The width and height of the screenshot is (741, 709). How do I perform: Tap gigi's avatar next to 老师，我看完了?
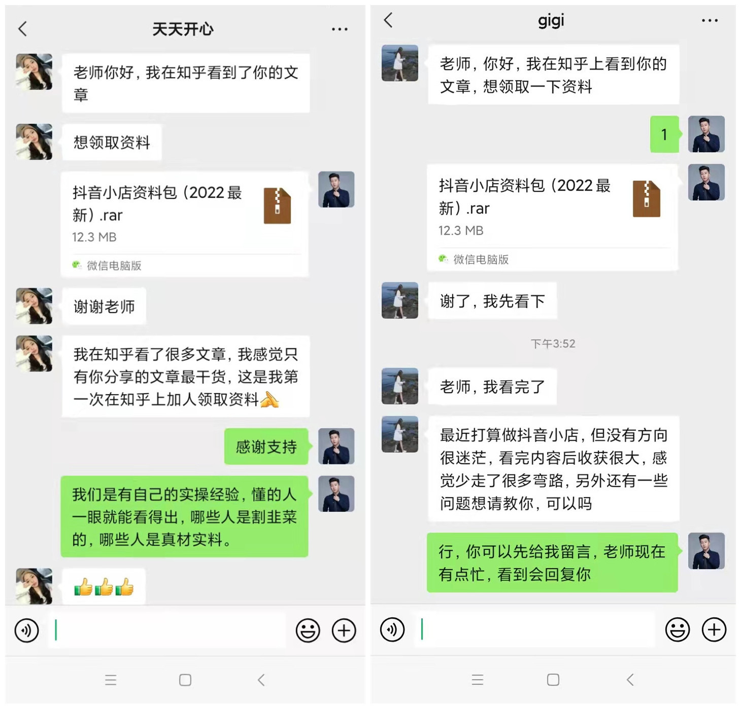400,386
